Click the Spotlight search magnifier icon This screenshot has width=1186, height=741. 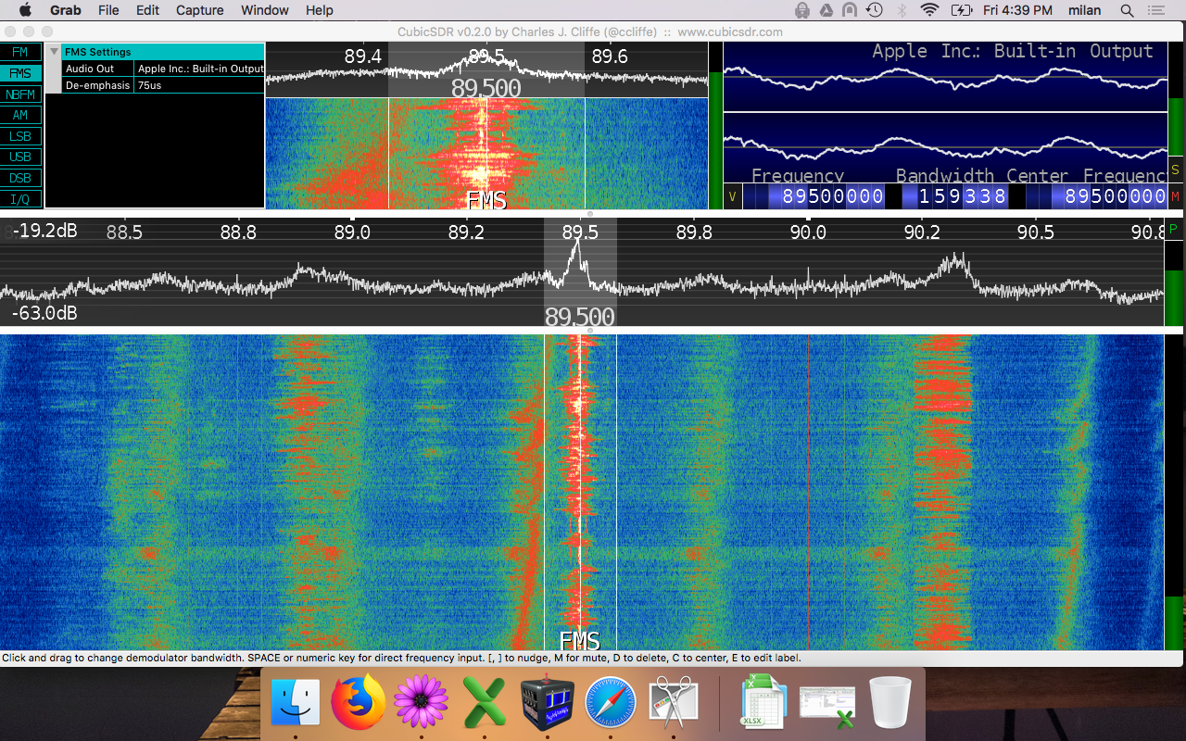[1127, 10]
